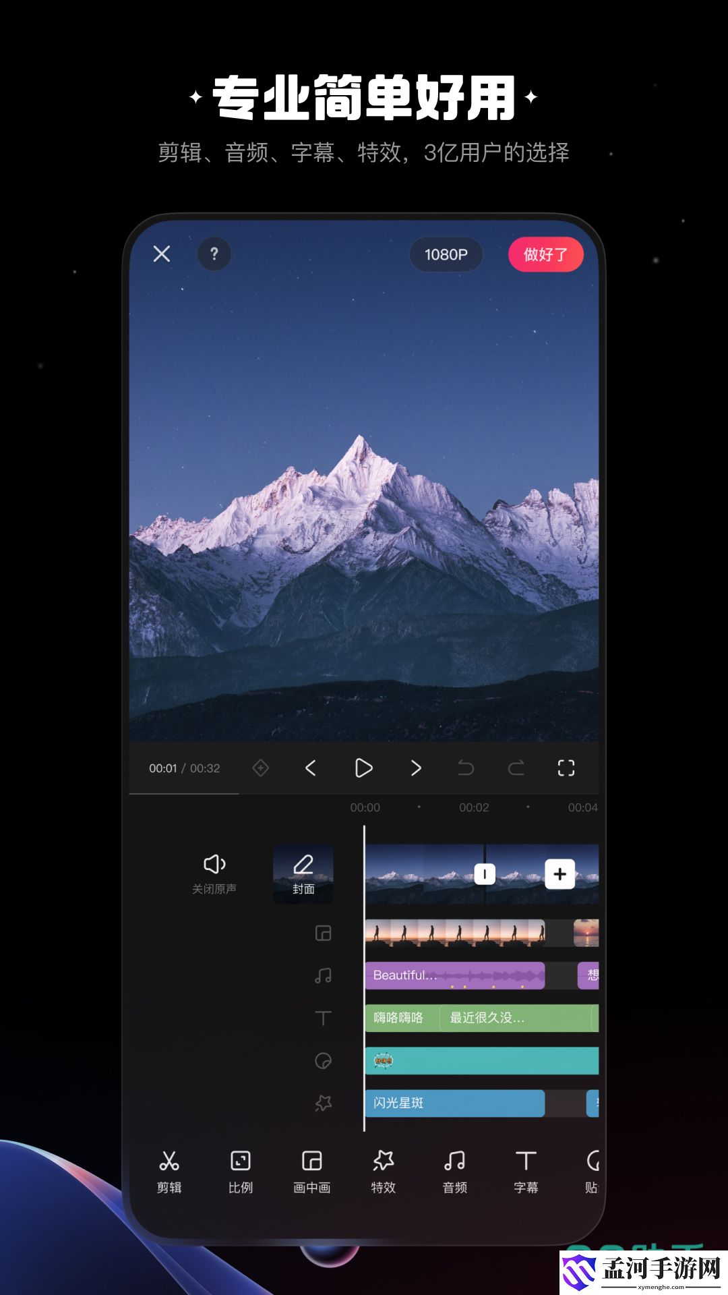Open the 比例 aspect ratio tool
Screen dimensions: 728x1295
coord(241,1172)
